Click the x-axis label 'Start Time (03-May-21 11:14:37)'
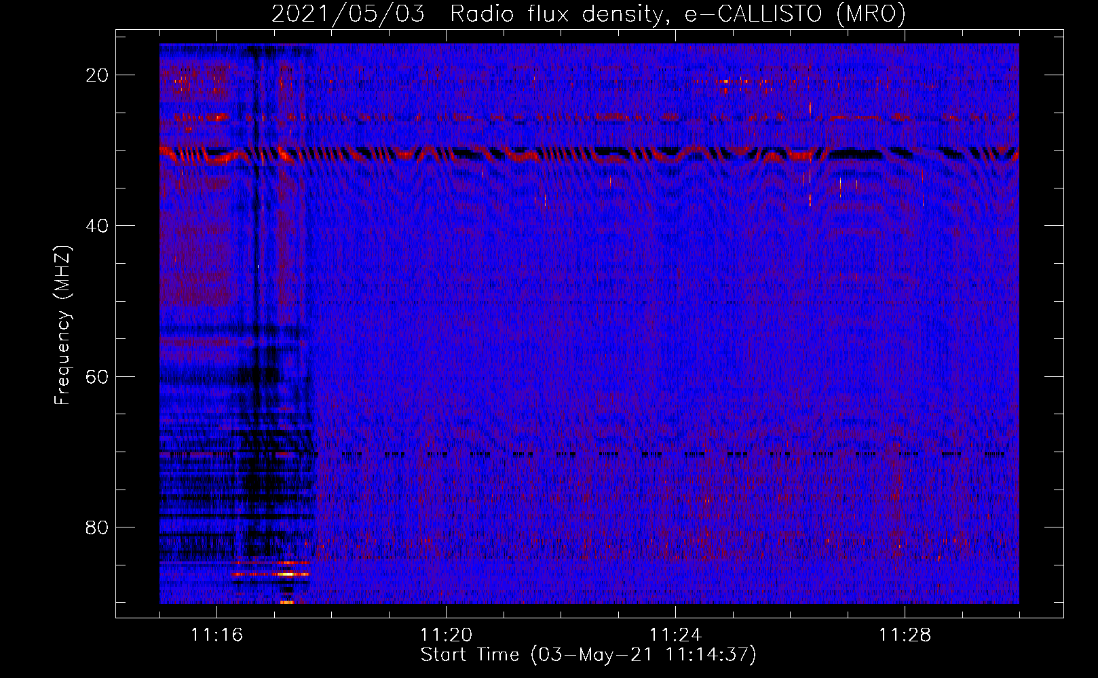This screenshot has height=678, width=1098. [588, 655]
